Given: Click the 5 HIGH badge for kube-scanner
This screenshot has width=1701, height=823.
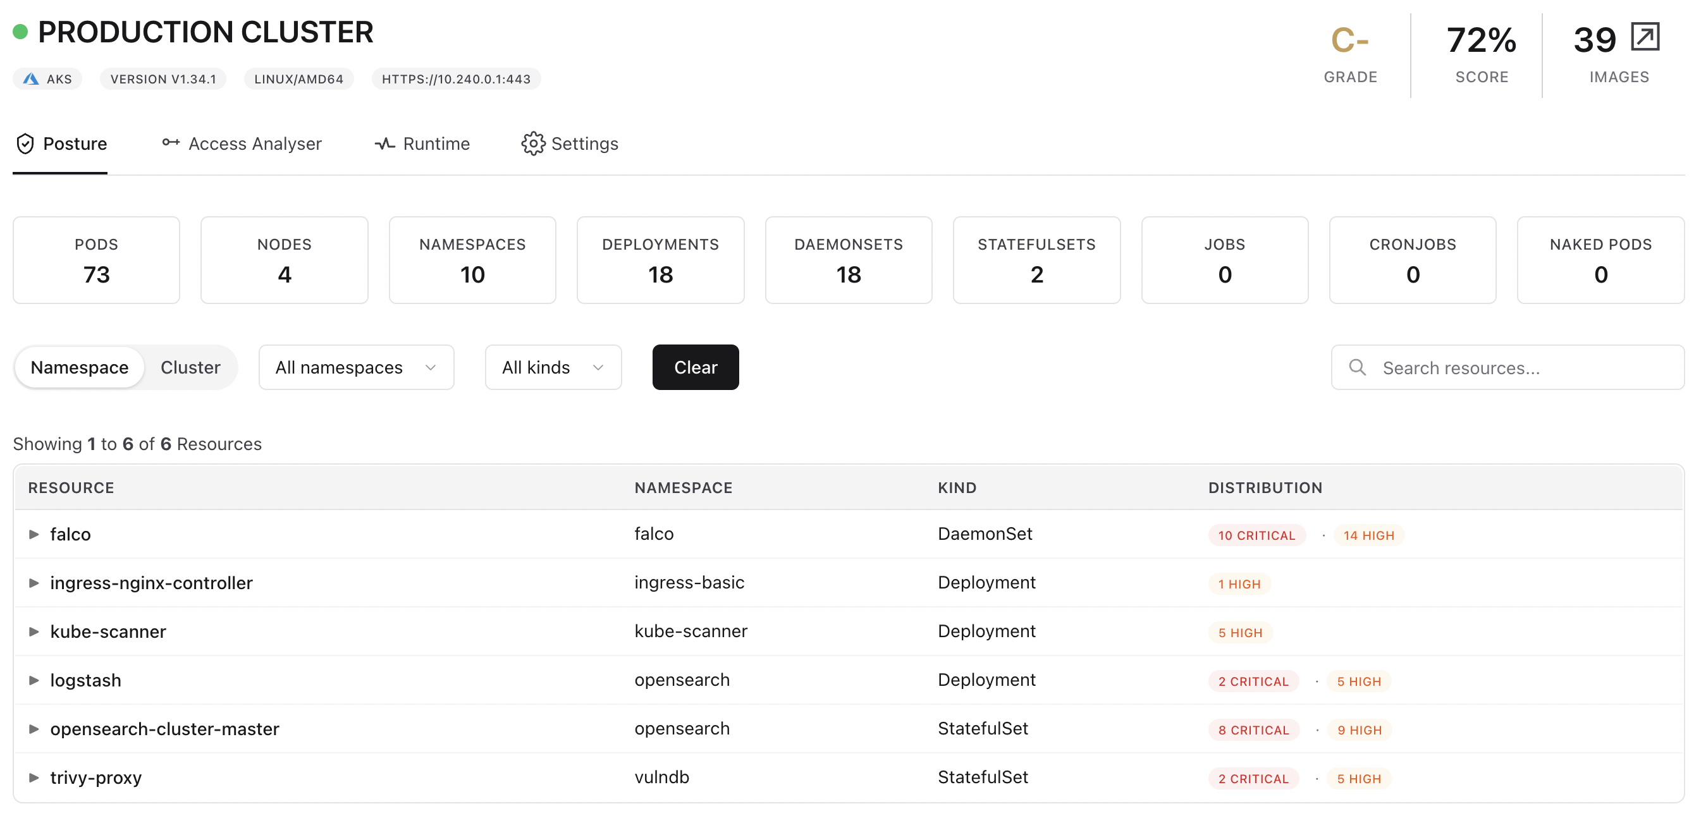Looking at the screenshot, I should coord(1239,633).
